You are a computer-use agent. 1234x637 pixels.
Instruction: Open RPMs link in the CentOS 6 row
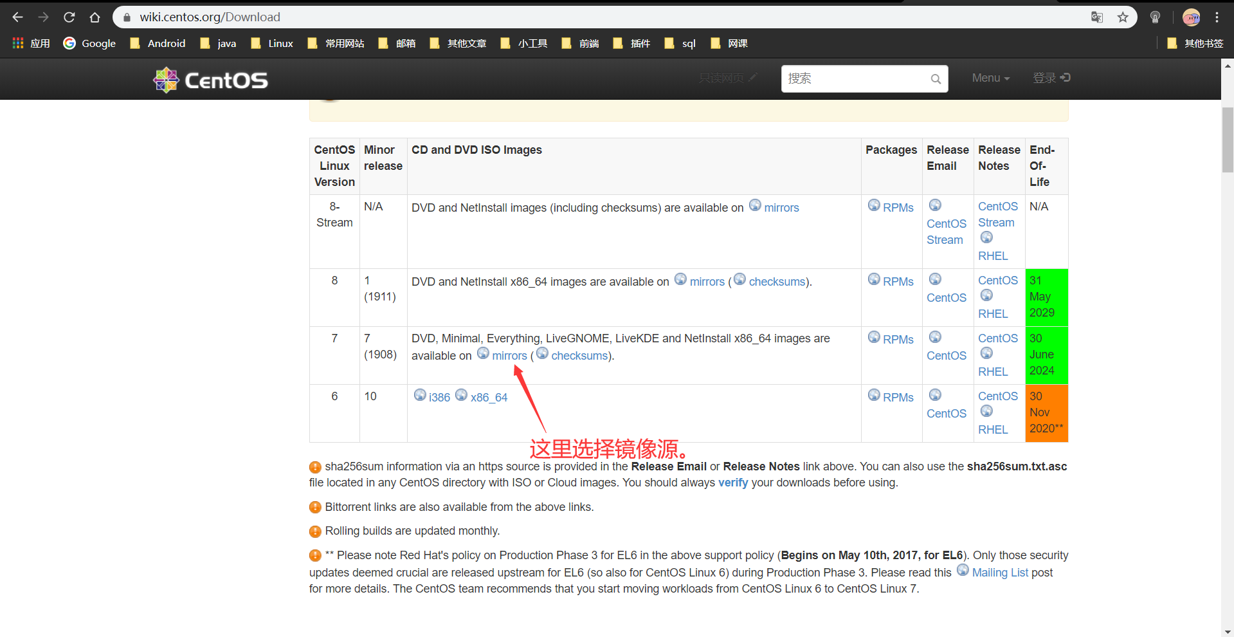coord(898,398)
